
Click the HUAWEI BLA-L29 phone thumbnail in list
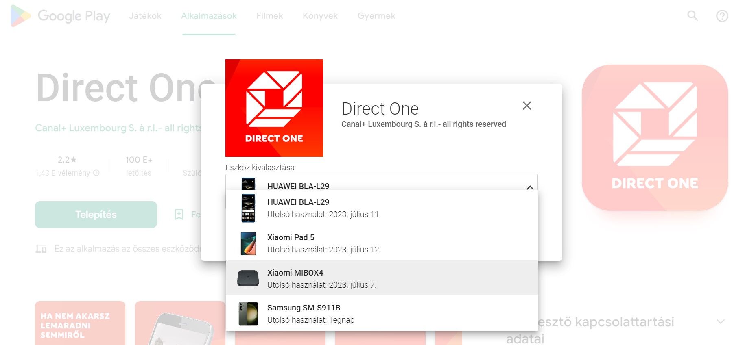pyautogui.click(x=248, y=208)
